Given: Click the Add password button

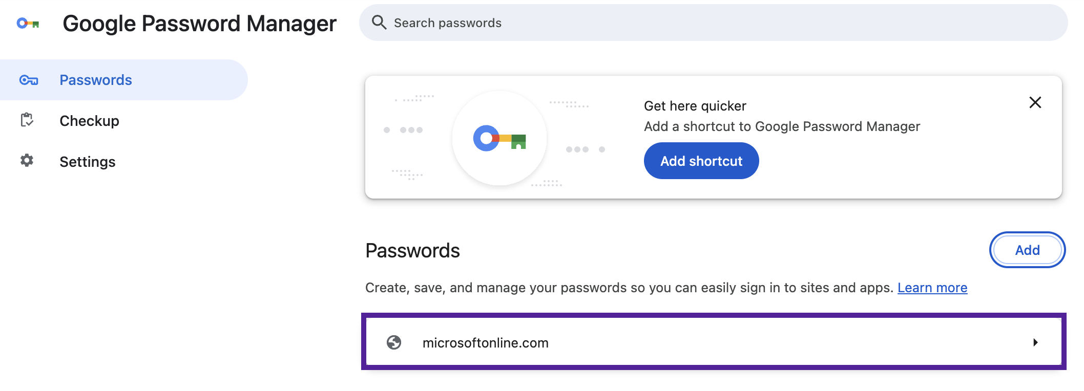Looking at the screenshot, I should [x=1027, y=250].
